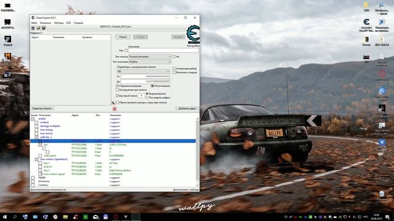This screenshot has width=394, height=221.
Task: Open the Windows notification center
Action: pos(387,217)
